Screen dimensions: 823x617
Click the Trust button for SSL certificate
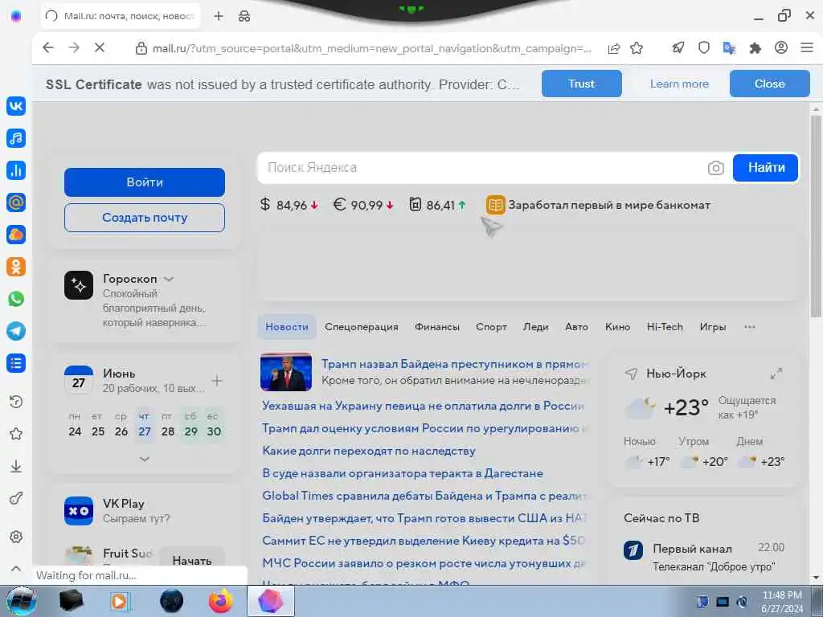[582, 84]
